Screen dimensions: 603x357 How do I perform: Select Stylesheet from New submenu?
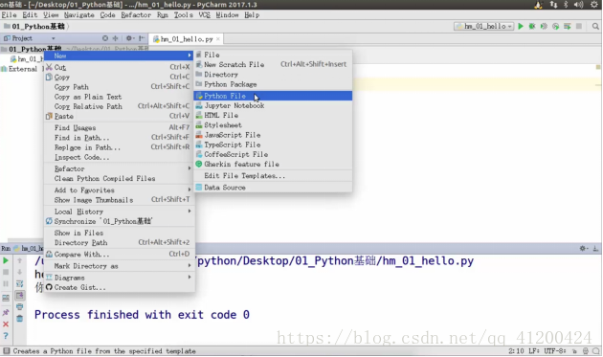tap(273, 125)
